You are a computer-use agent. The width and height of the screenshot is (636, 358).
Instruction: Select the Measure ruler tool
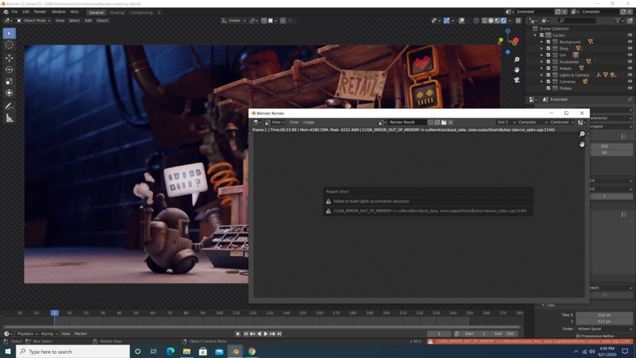(10, 118)
